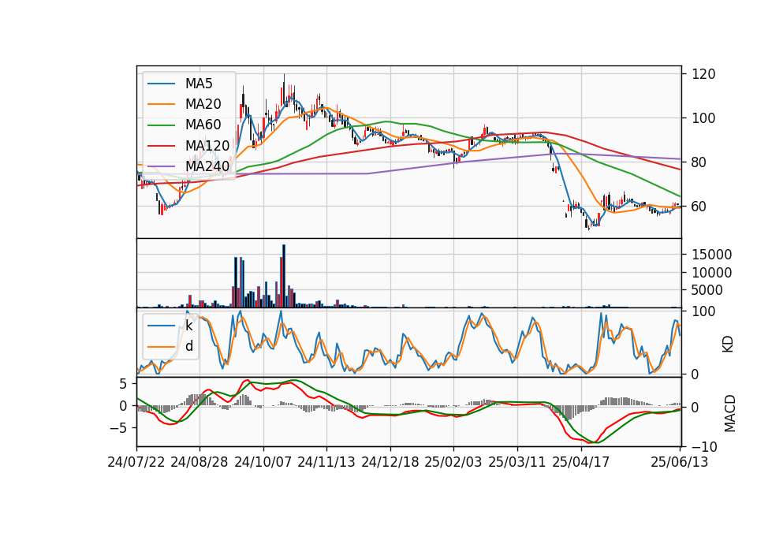Click the 24/10/07 date axis label
The width and height of the screenshot is (757, 544).
(263, 462)
